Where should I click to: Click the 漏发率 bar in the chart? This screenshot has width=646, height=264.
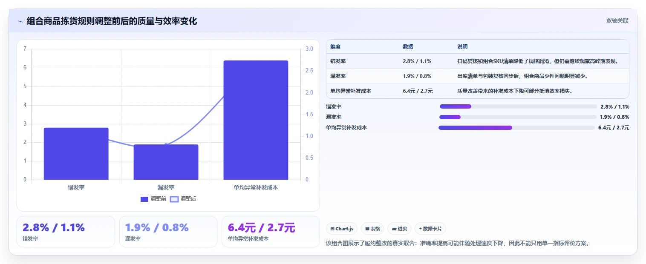tap(166, 162)
